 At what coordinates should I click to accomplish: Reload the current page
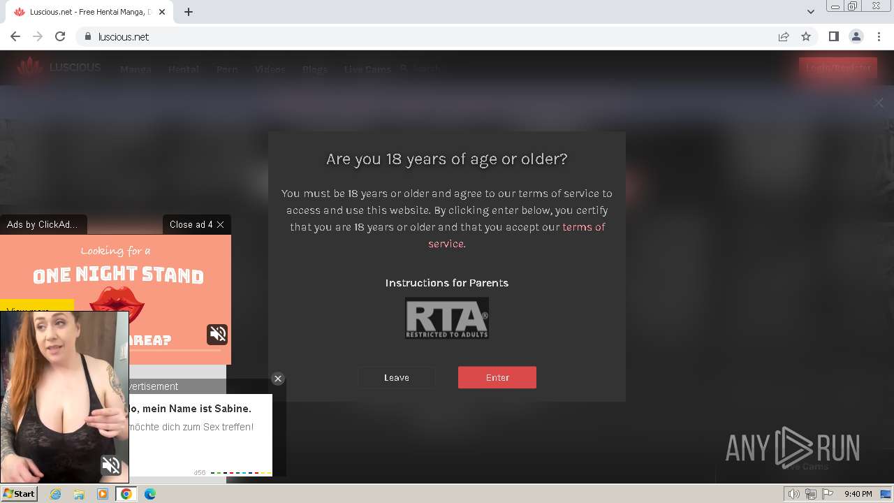click(x=60, y=36)
